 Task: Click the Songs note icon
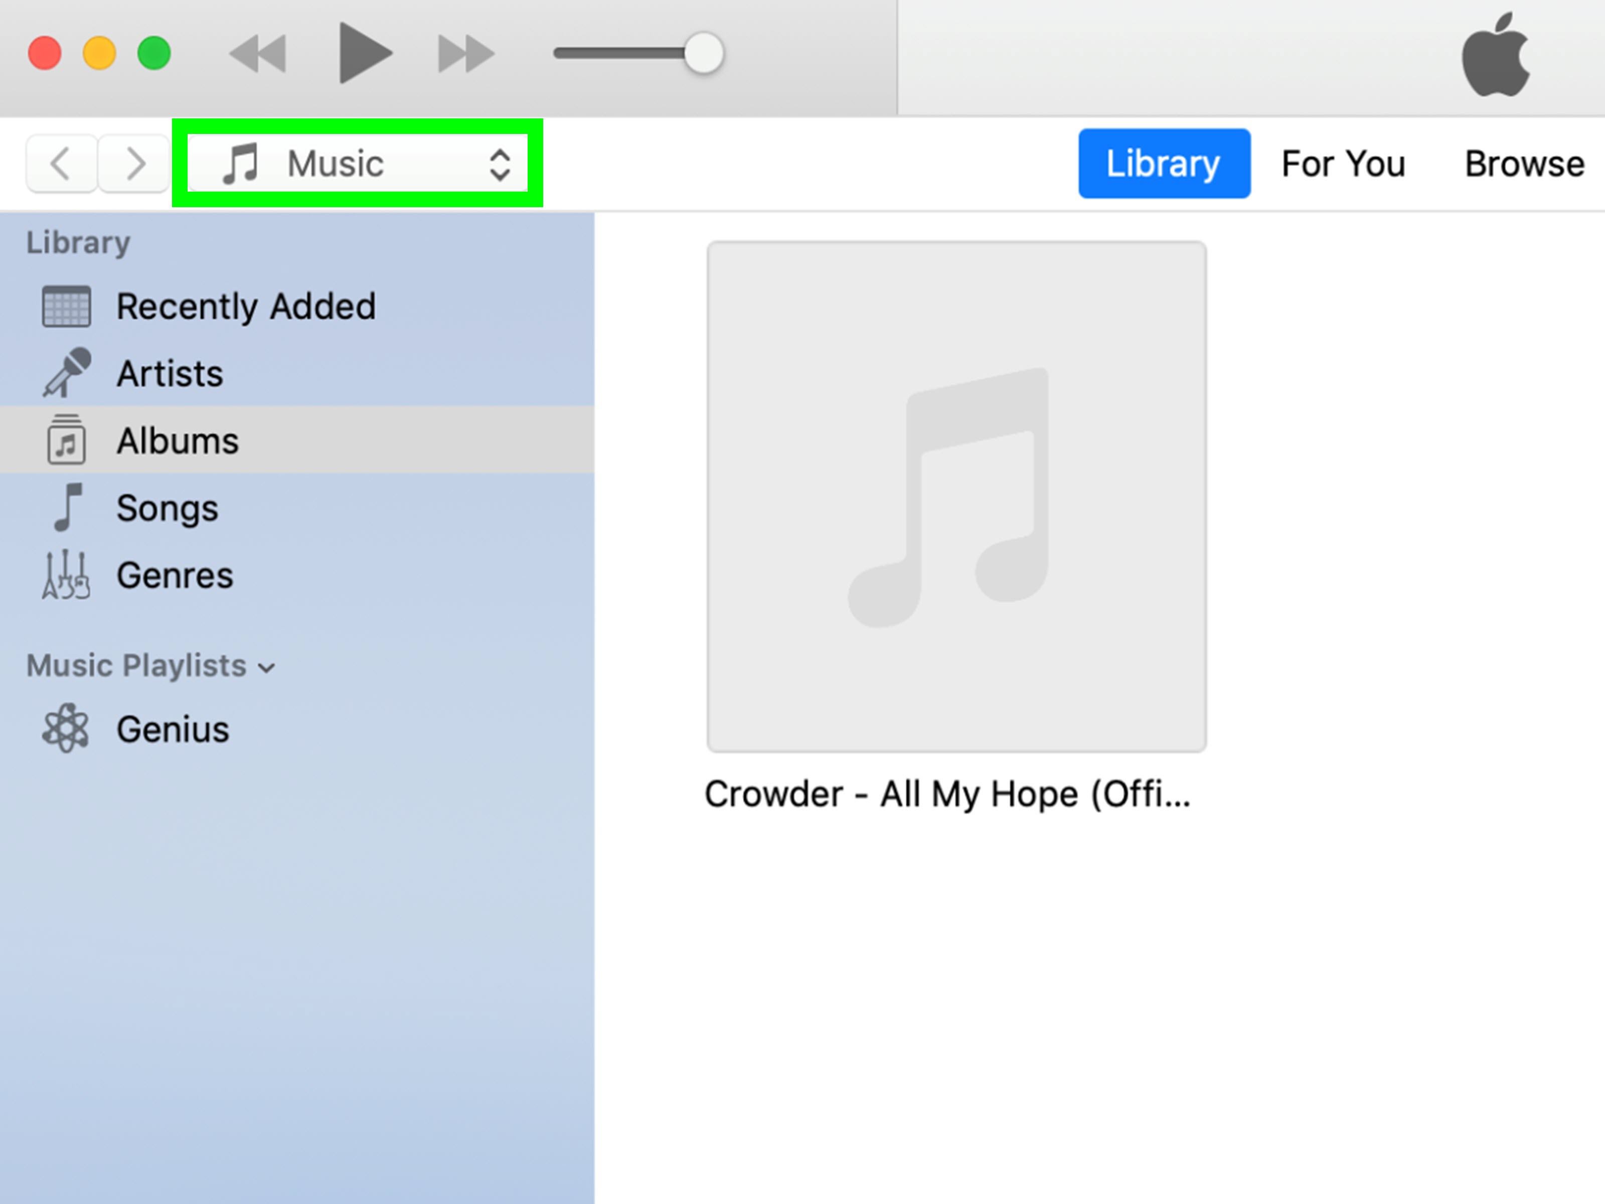click(68, 507)
